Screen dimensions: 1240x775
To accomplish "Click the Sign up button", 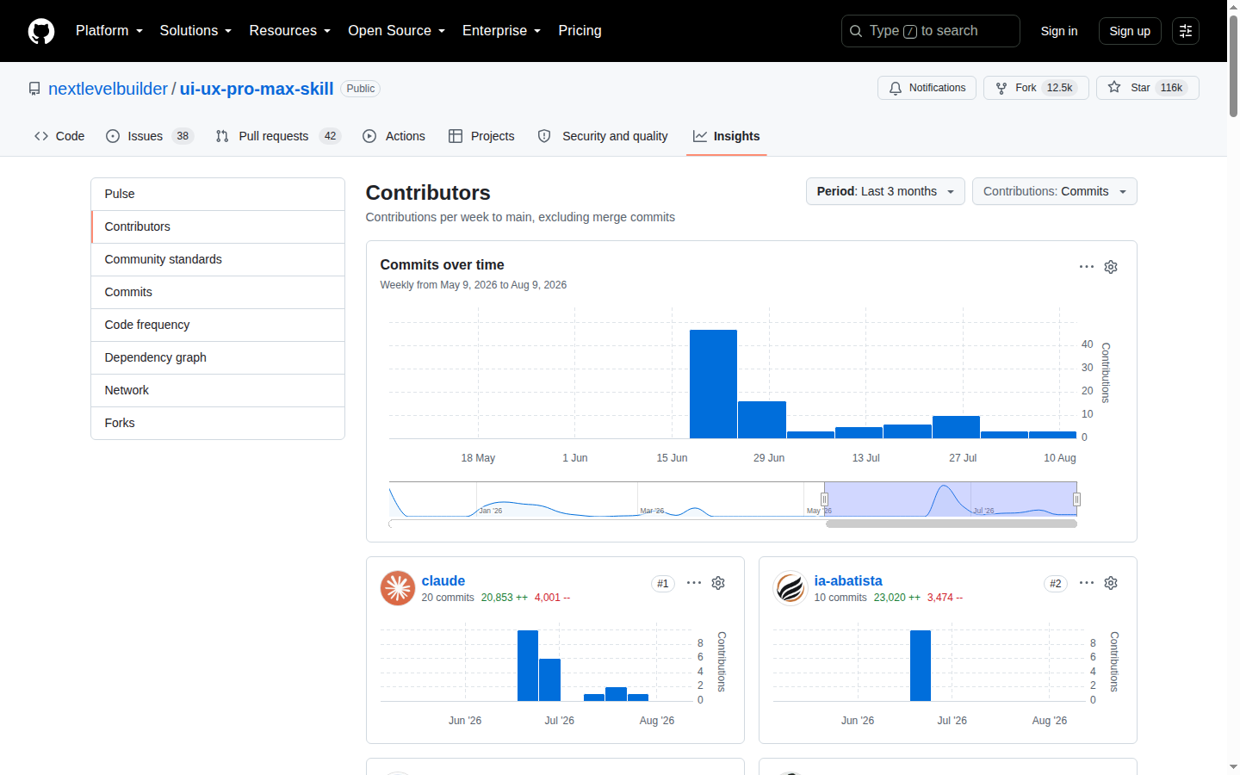I will tap(1130, 31).
